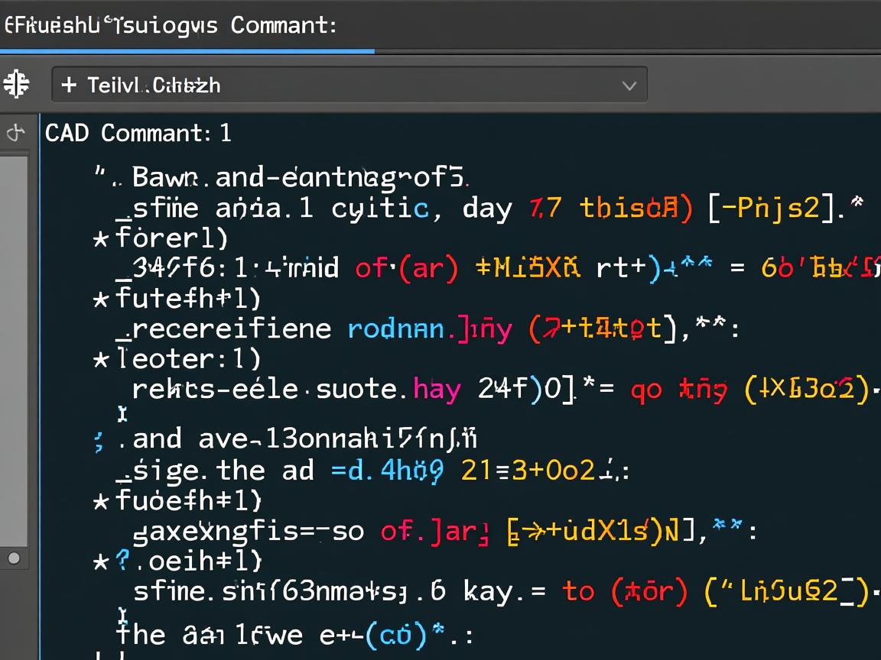Click the blue word rodnan in the code
881x660 pixels.
(396, 328)
